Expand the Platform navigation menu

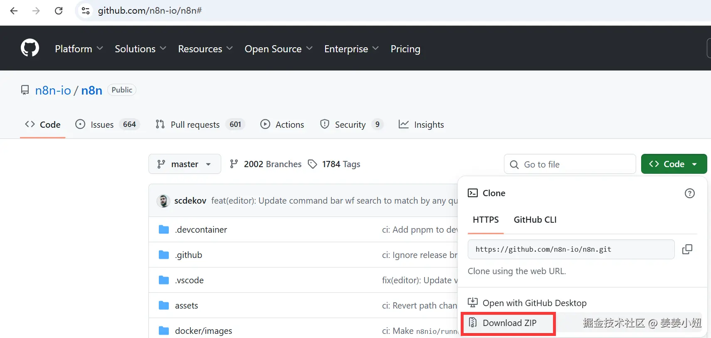pos(79,49)
